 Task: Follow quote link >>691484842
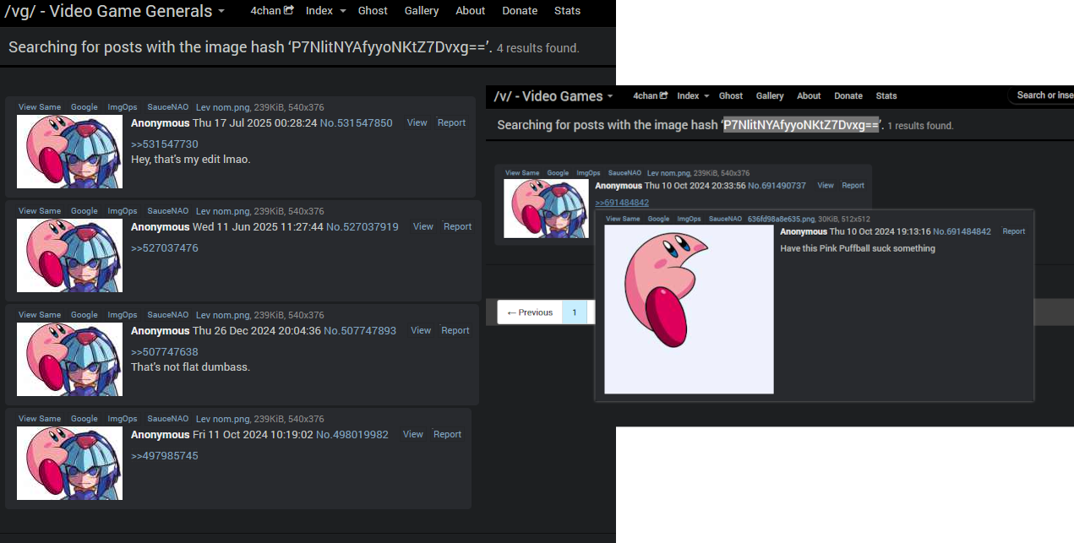[x=622, y=203]
